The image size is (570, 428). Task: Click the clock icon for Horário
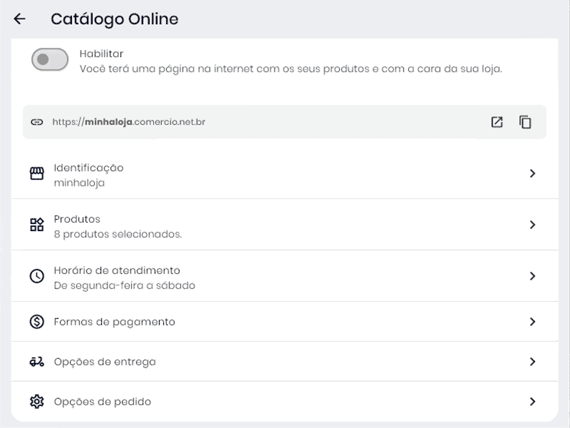(x=37, y=276)
